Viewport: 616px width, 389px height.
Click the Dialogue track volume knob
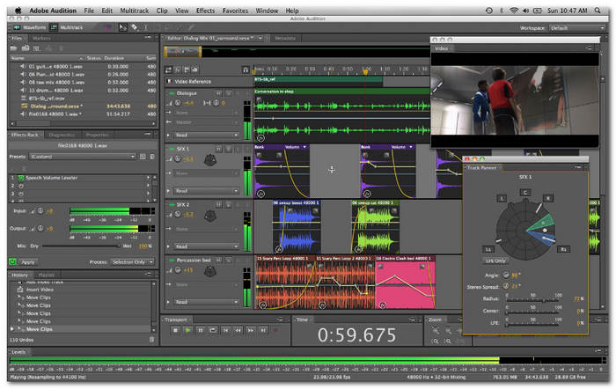pos(178,103)
